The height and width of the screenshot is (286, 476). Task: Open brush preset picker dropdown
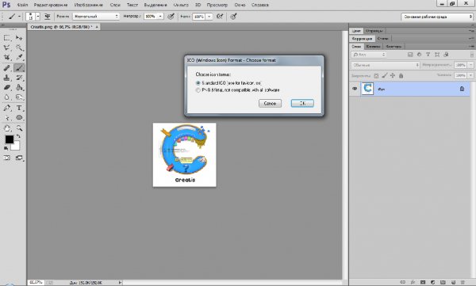pyautogui.click(x=38, y=17)
